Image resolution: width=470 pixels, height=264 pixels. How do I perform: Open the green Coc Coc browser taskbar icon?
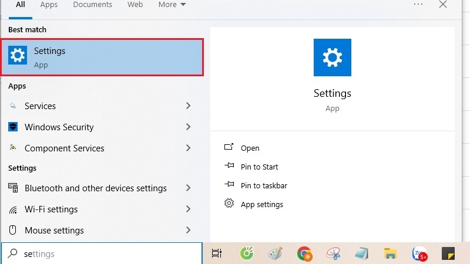click(x=247, y=253)
